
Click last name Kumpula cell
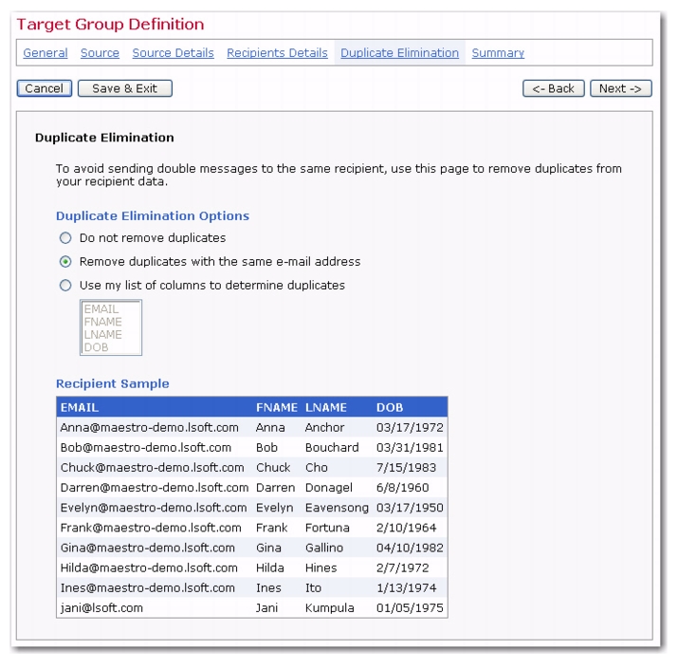tap(329, 607)
